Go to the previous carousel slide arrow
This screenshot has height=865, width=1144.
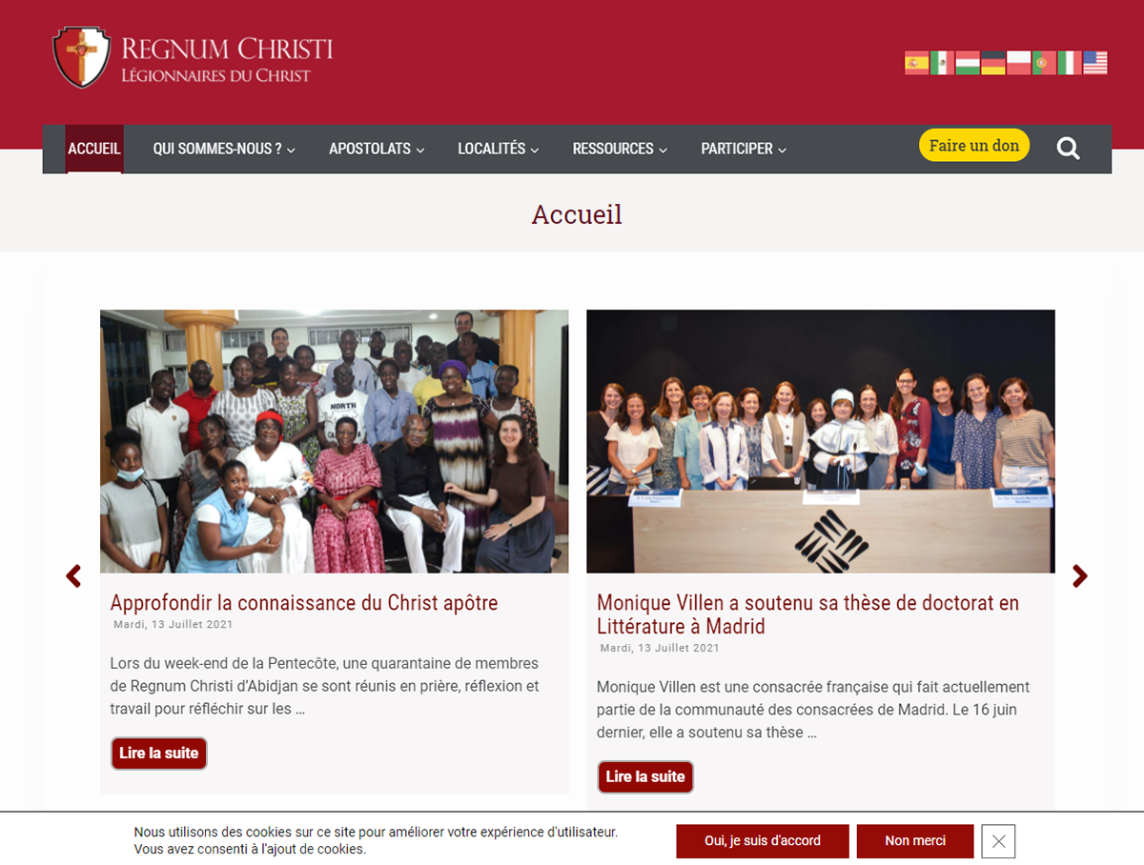point(73,576)
